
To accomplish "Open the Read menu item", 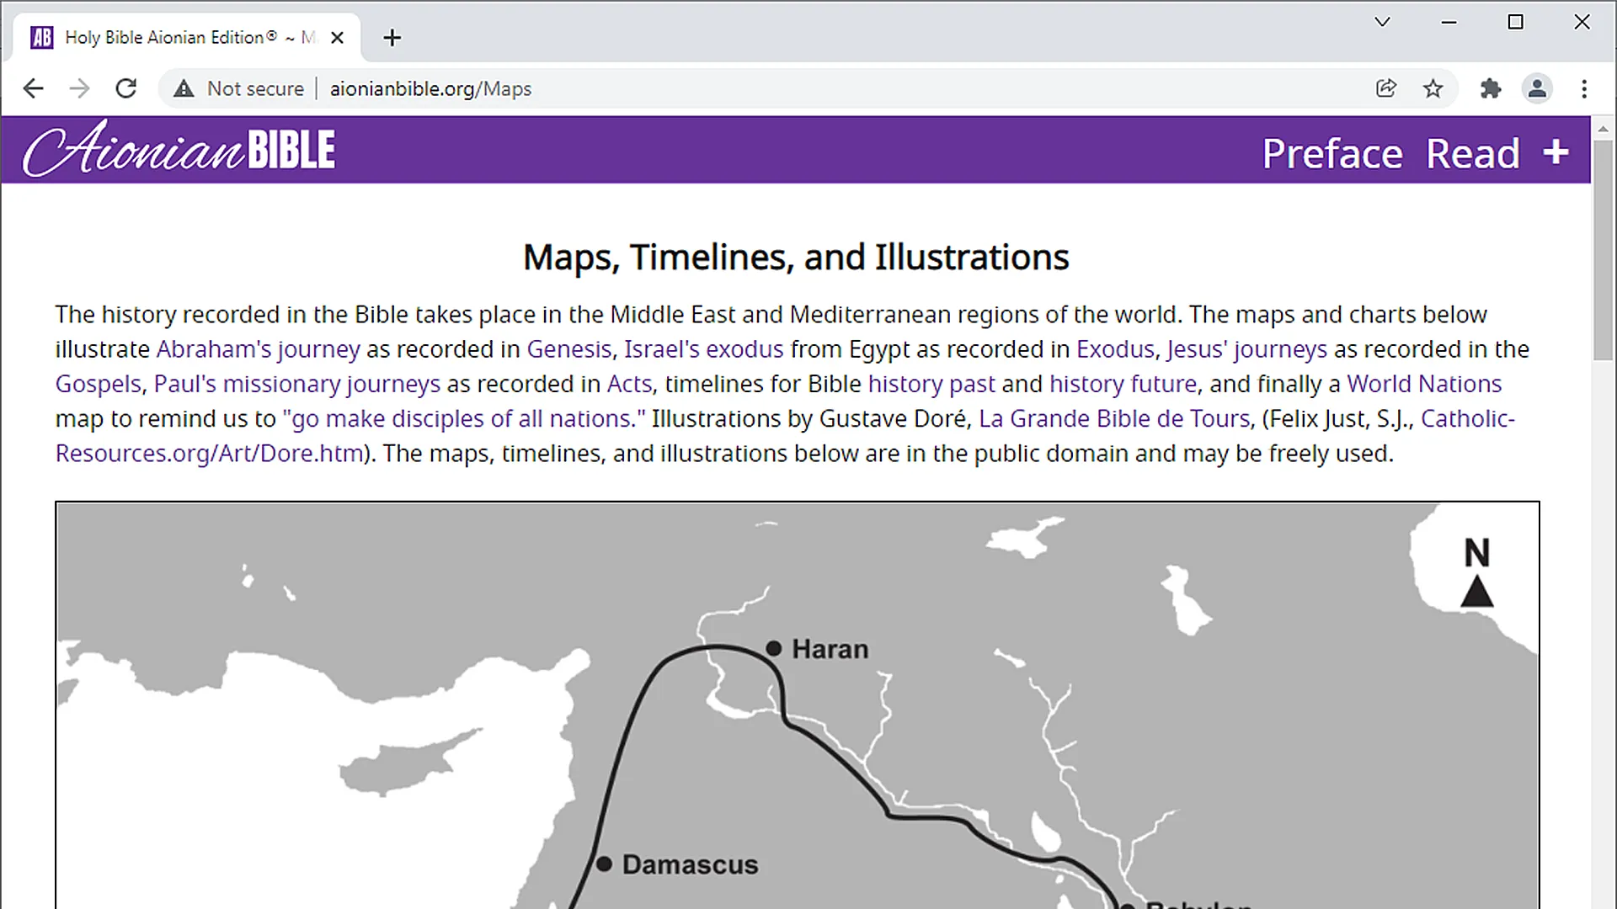I will [x=1473, y=153].
